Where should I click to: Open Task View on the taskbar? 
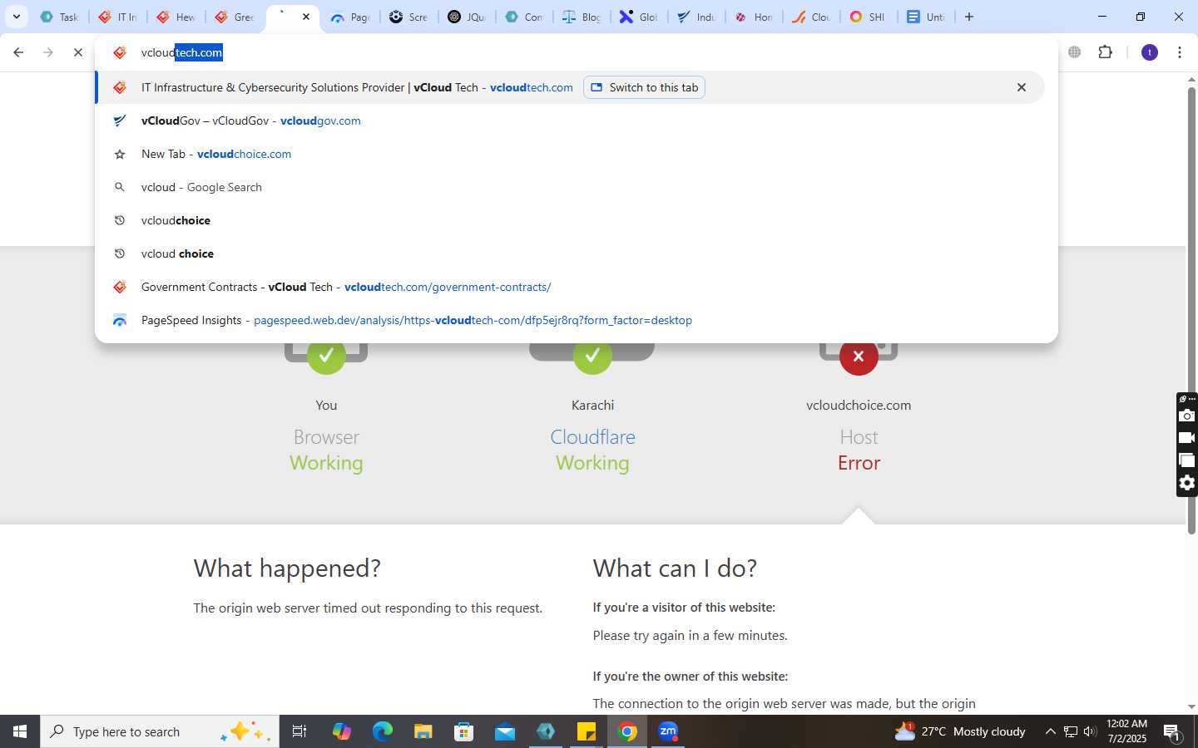tap(299, 731)
